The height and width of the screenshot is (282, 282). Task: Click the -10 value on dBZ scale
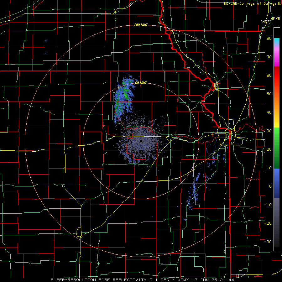coord(268,205)
